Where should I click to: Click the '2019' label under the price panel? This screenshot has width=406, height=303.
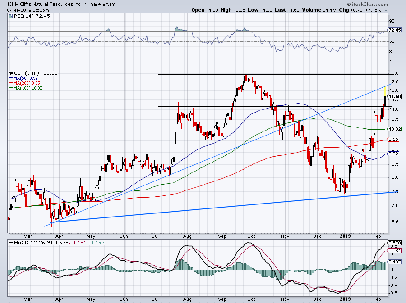(345, 236)
